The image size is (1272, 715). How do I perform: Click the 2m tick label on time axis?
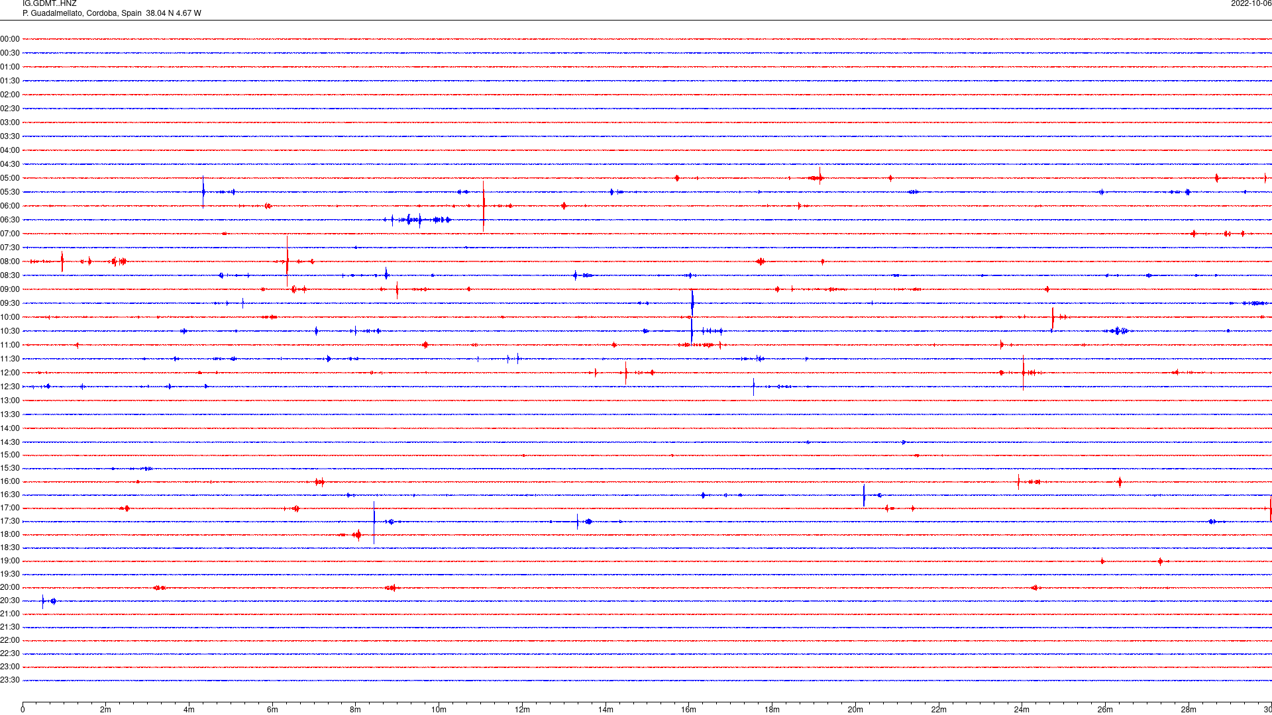click(x=105, y=710)
